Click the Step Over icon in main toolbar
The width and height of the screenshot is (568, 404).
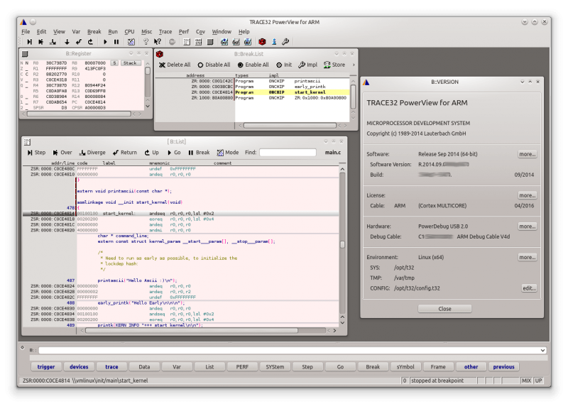41,42
